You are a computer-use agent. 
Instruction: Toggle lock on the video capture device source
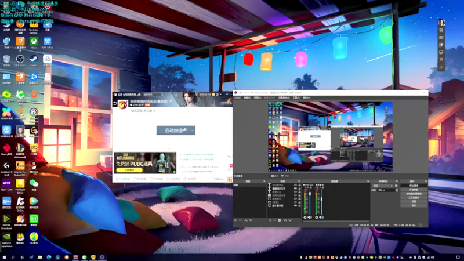click(299, 195)
